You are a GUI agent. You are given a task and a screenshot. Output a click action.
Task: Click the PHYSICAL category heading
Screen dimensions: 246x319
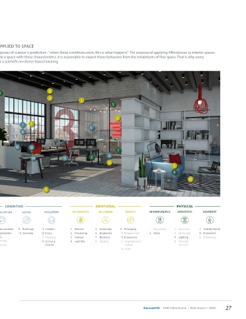click(x=185, y=206)
